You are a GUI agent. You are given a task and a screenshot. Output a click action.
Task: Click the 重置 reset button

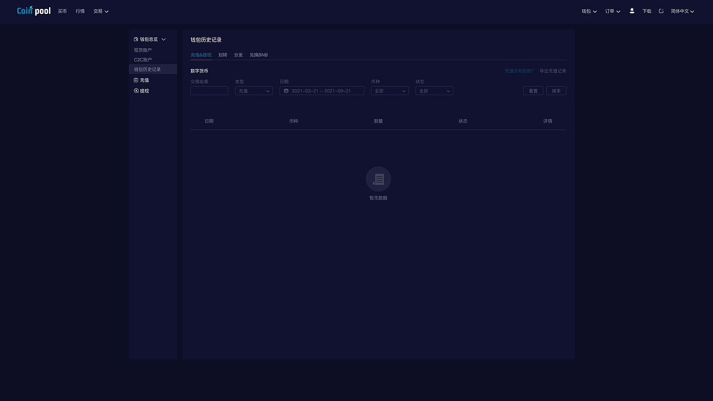coord(533,91)
